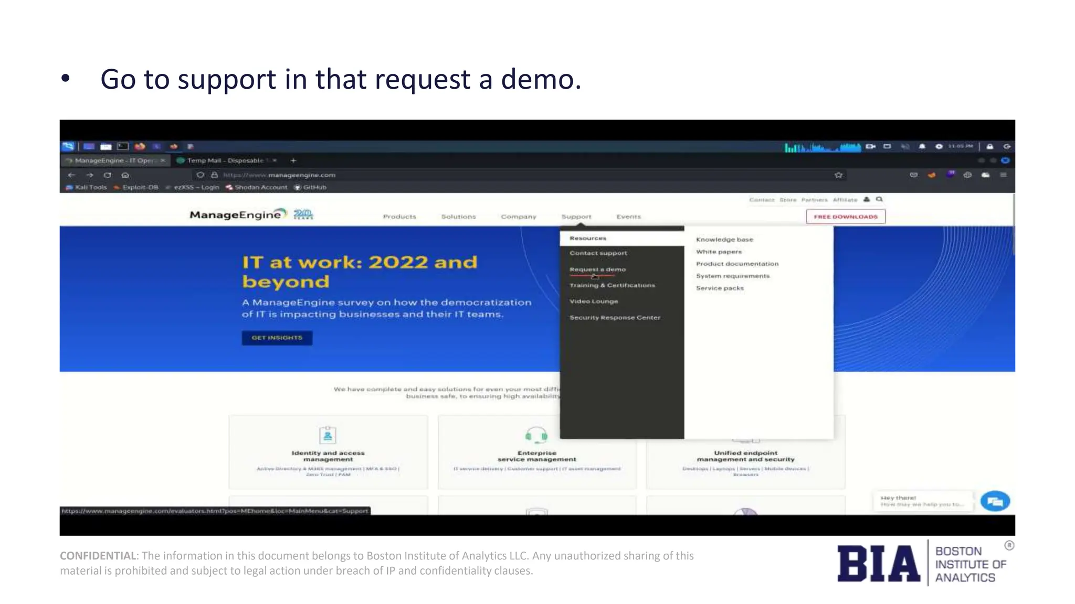
Task: Switch to the Temp Mail tab
Action: (x=225, y=160)
